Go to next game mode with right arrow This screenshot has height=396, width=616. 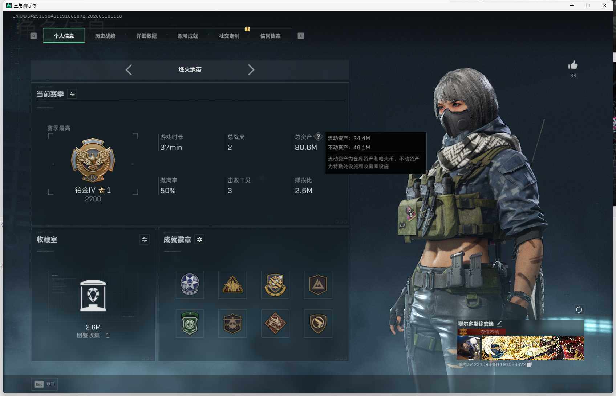251,70
